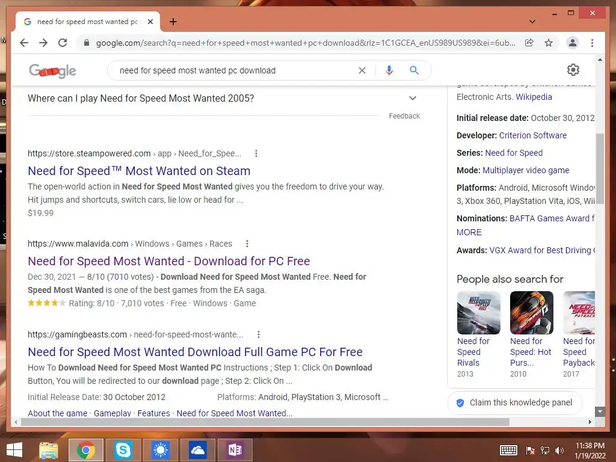Viewport: 616px width, 462px height.
Task: Close the need for speed search tab
Action: tap(150, 22)
